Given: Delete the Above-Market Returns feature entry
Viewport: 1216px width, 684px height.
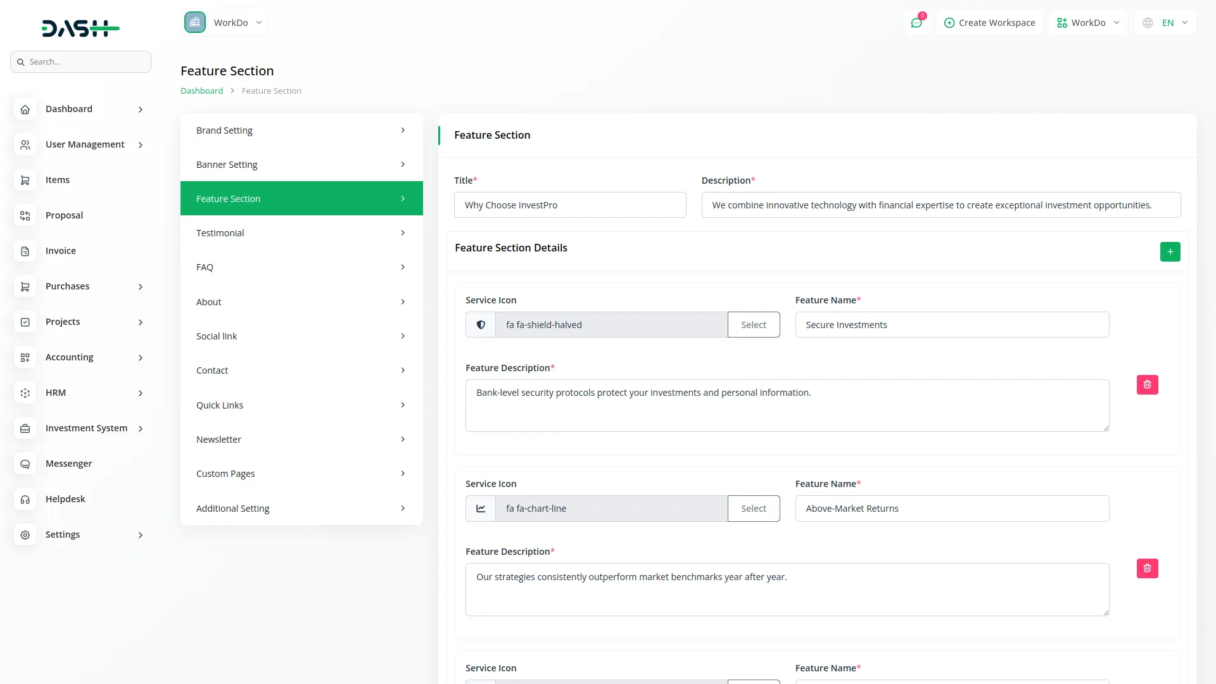Looking at the screenshot, I should click(1147, 569).
